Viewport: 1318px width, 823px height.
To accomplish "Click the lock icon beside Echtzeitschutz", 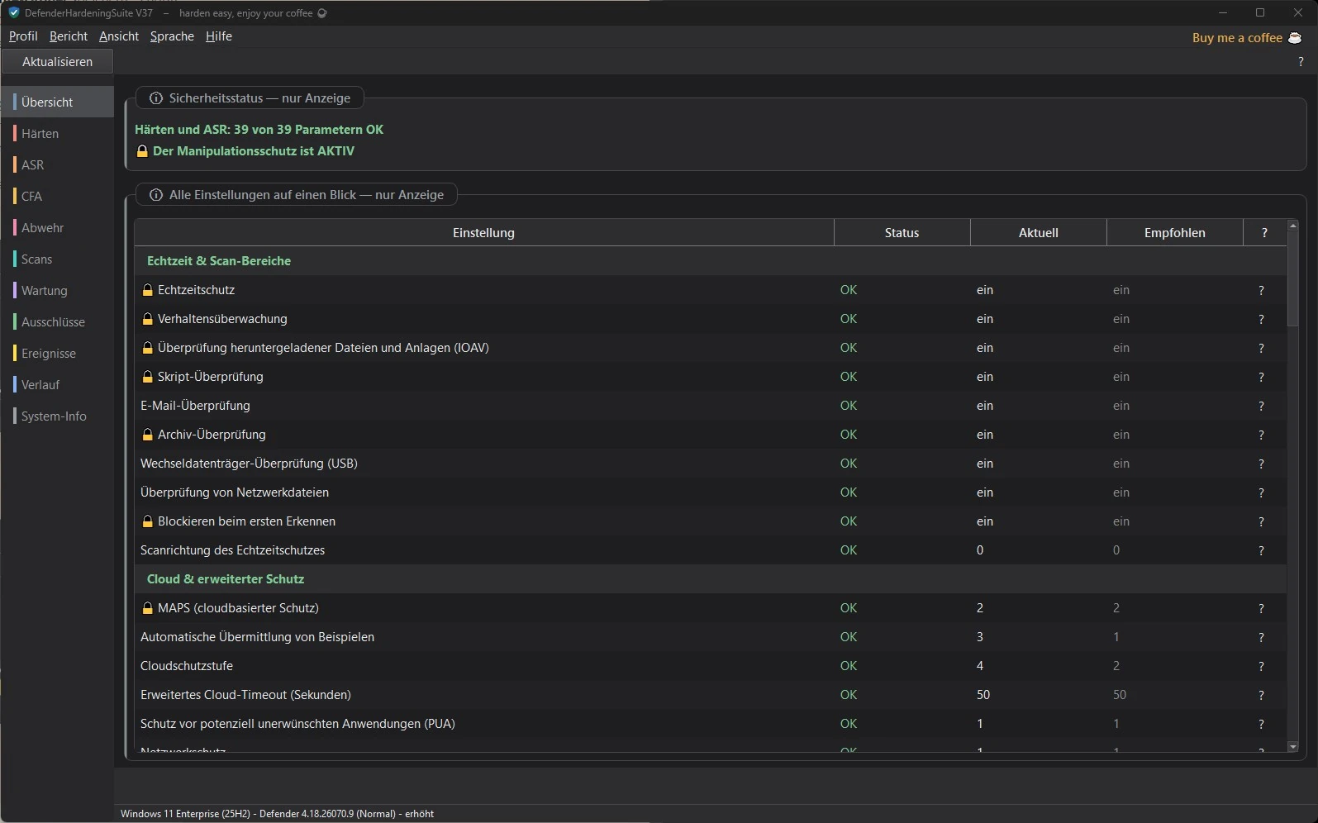I will (148, 290).
